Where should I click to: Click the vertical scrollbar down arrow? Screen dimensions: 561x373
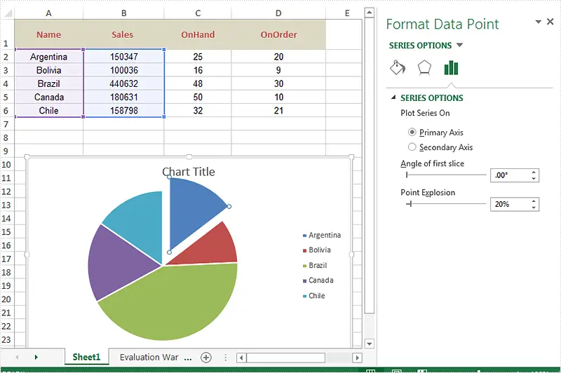[370, 342]
